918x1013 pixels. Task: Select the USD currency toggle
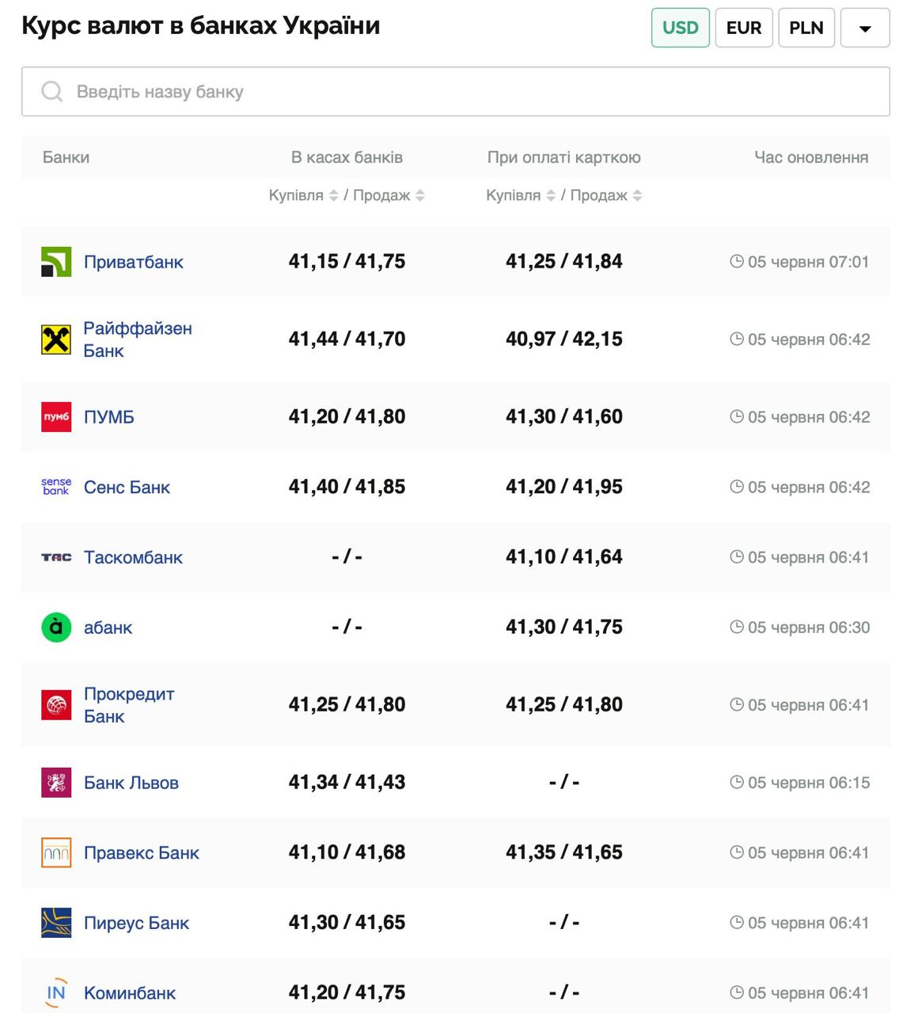point(680,28)
